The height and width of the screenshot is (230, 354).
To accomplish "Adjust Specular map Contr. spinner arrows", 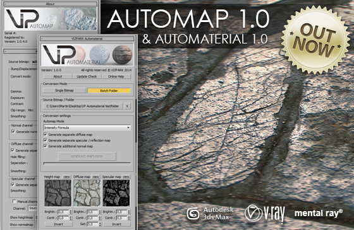I will coord(129,218).
